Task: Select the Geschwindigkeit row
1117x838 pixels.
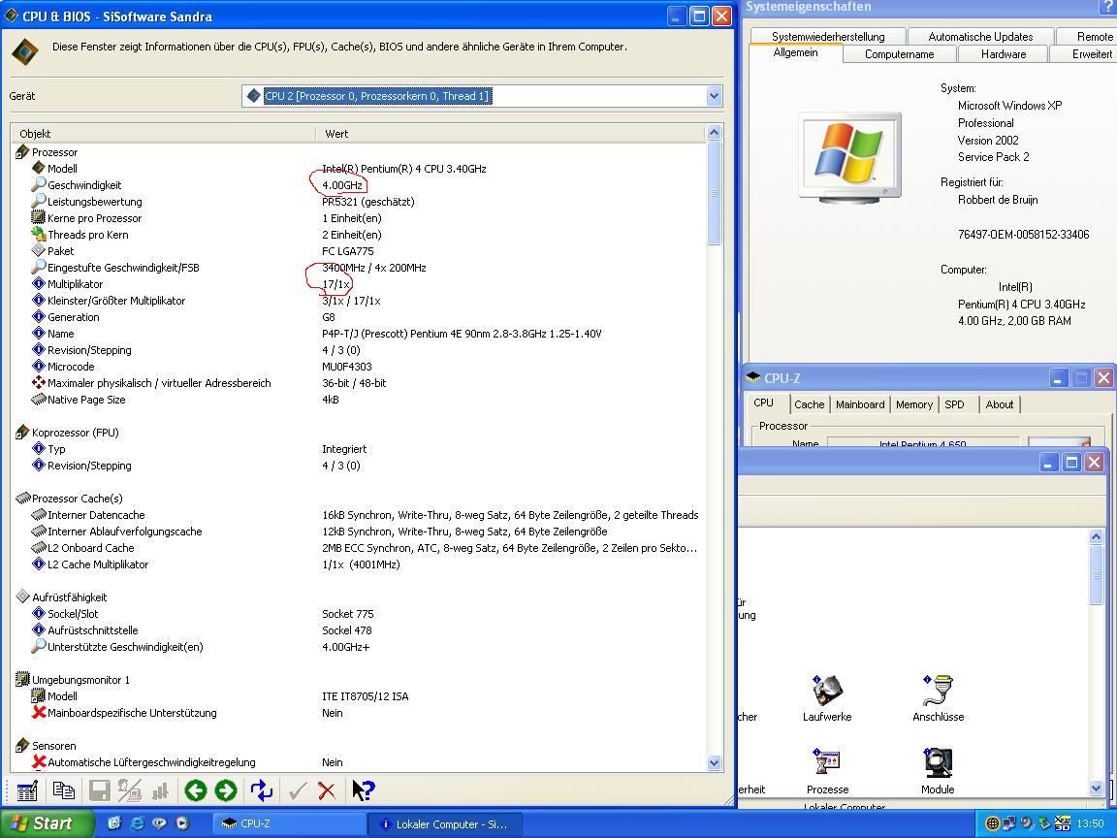Action: click(358, 185)
